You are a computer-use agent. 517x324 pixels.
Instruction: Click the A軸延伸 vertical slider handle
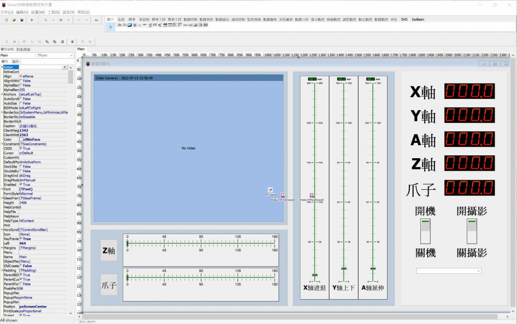pyautogui.click(x=373, y=268)
